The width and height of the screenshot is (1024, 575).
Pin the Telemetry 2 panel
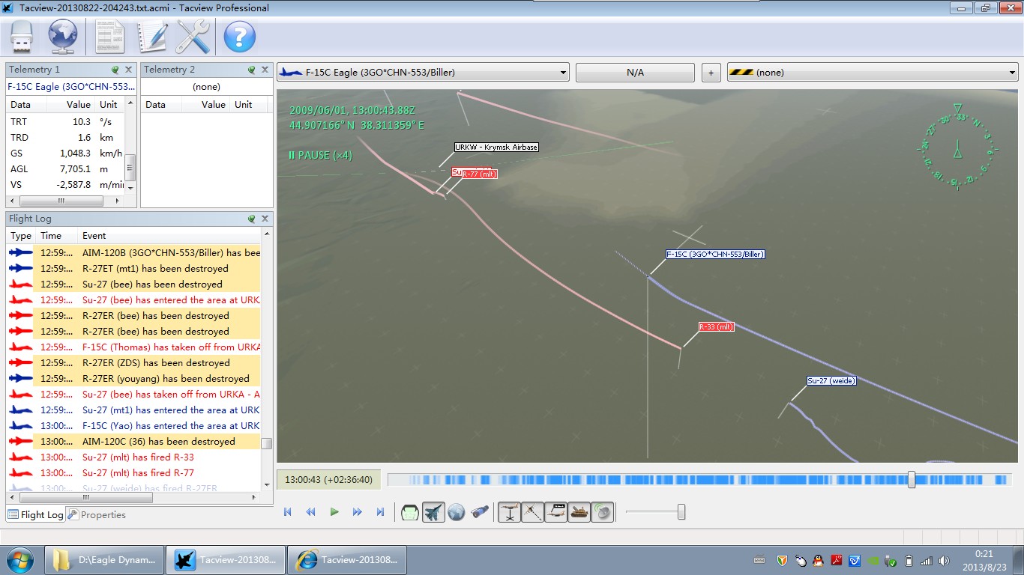(x=252, y=70)
